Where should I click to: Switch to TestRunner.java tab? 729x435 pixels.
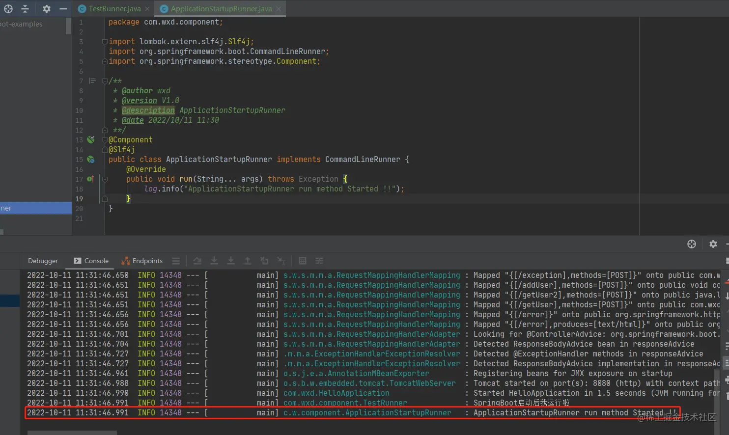(x=114, y=9)
